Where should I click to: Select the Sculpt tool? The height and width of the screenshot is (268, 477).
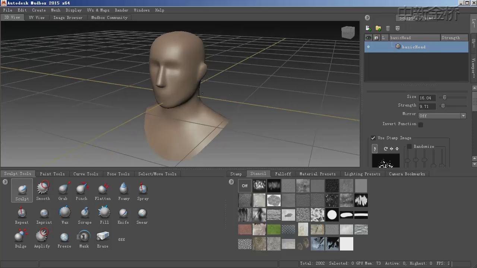coord(22,190)
